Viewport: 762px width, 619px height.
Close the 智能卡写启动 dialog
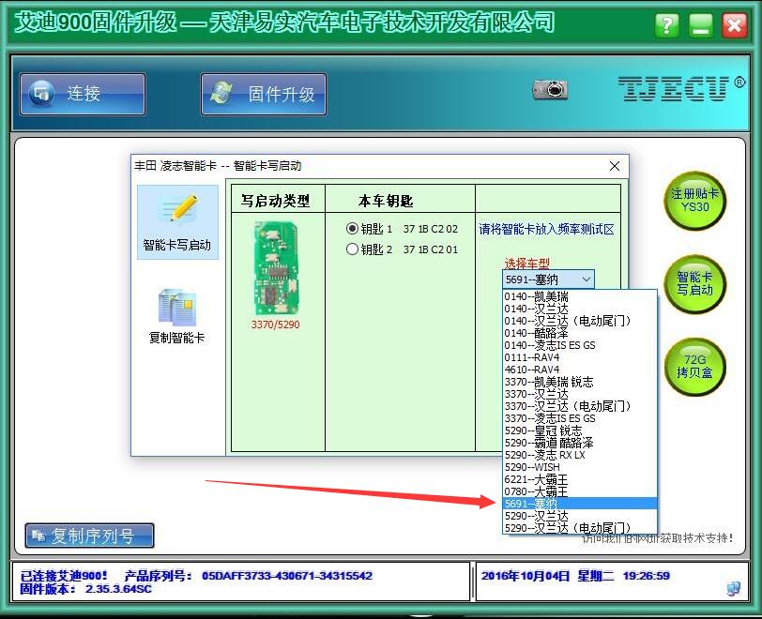tap(615, 166)
